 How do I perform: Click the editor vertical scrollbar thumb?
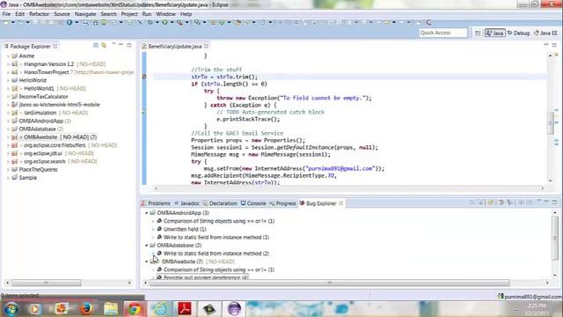tap(551, 123)
